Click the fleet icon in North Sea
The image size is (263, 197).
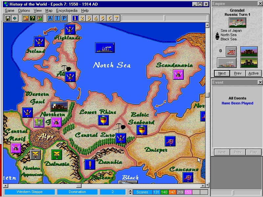[105, 48]
